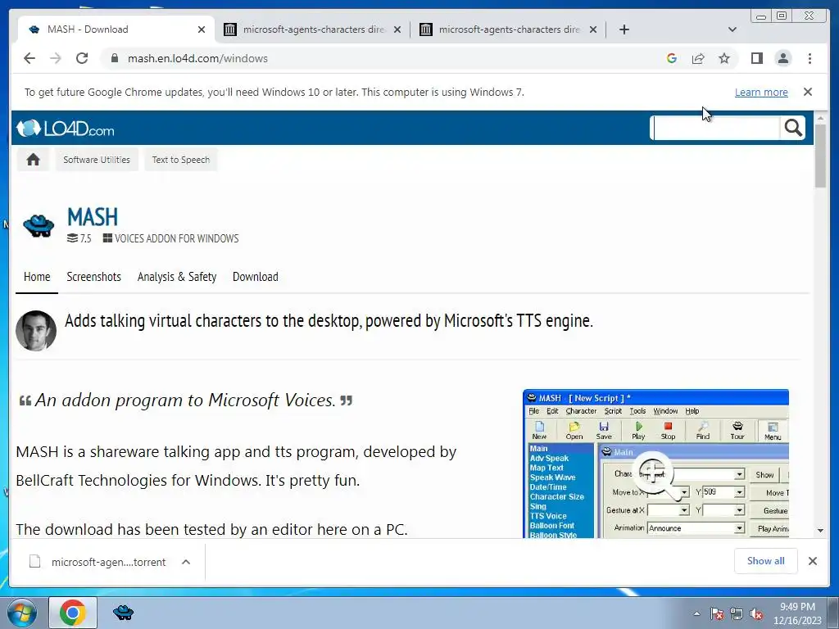Click Show all downloads
Screen dimensions: 839x629
pos(766,561)
